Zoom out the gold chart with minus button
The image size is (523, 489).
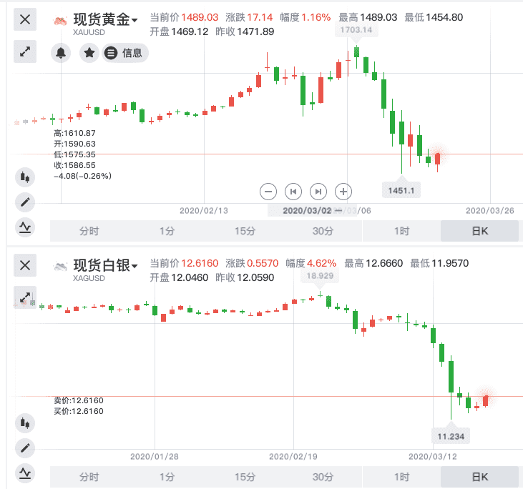coord(268,191)
